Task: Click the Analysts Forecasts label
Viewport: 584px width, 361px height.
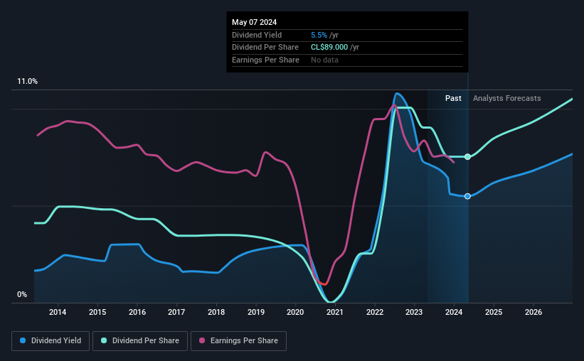Action: (x=507, y=98)
